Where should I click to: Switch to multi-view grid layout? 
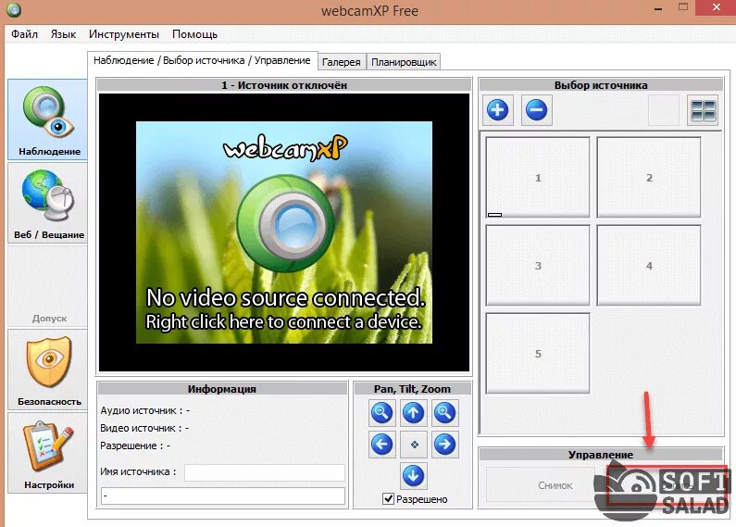[x=703, y=110]
